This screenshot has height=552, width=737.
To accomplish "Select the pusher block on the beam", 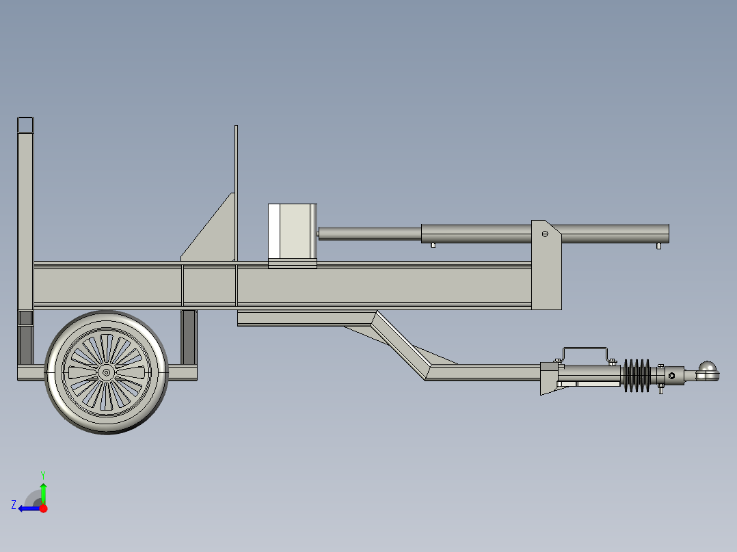I will pos(293,235).
